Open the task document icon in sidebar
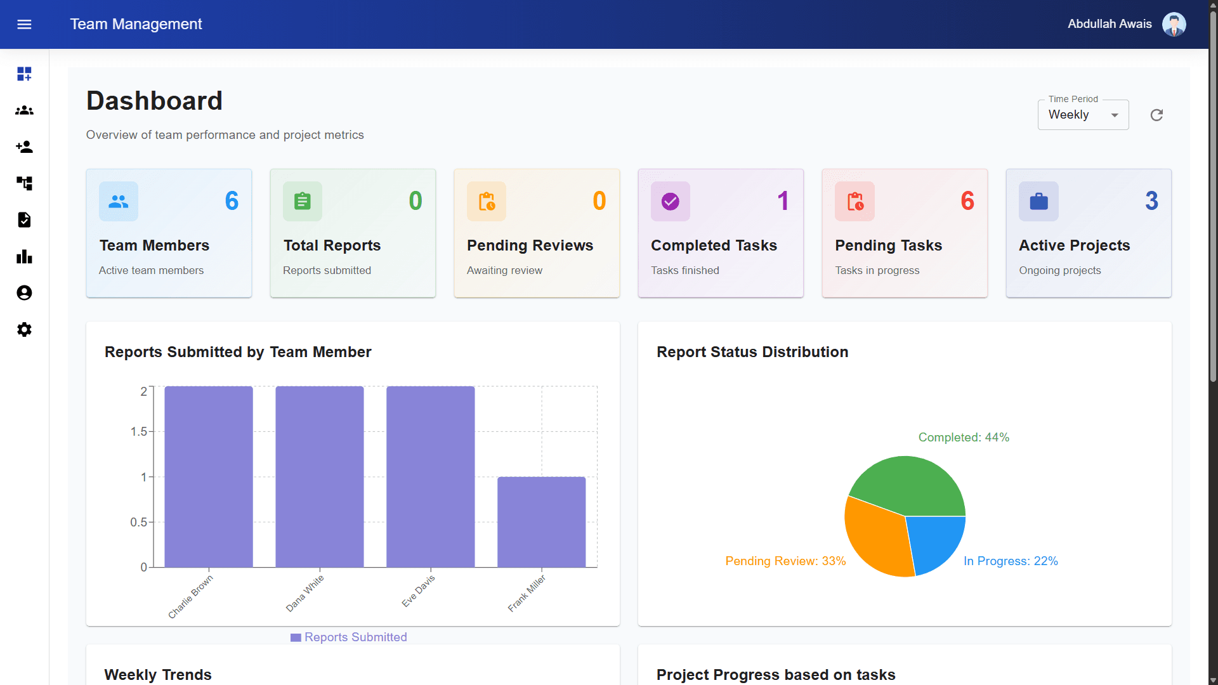The image size is (1218, 685). tap(24, 220)
